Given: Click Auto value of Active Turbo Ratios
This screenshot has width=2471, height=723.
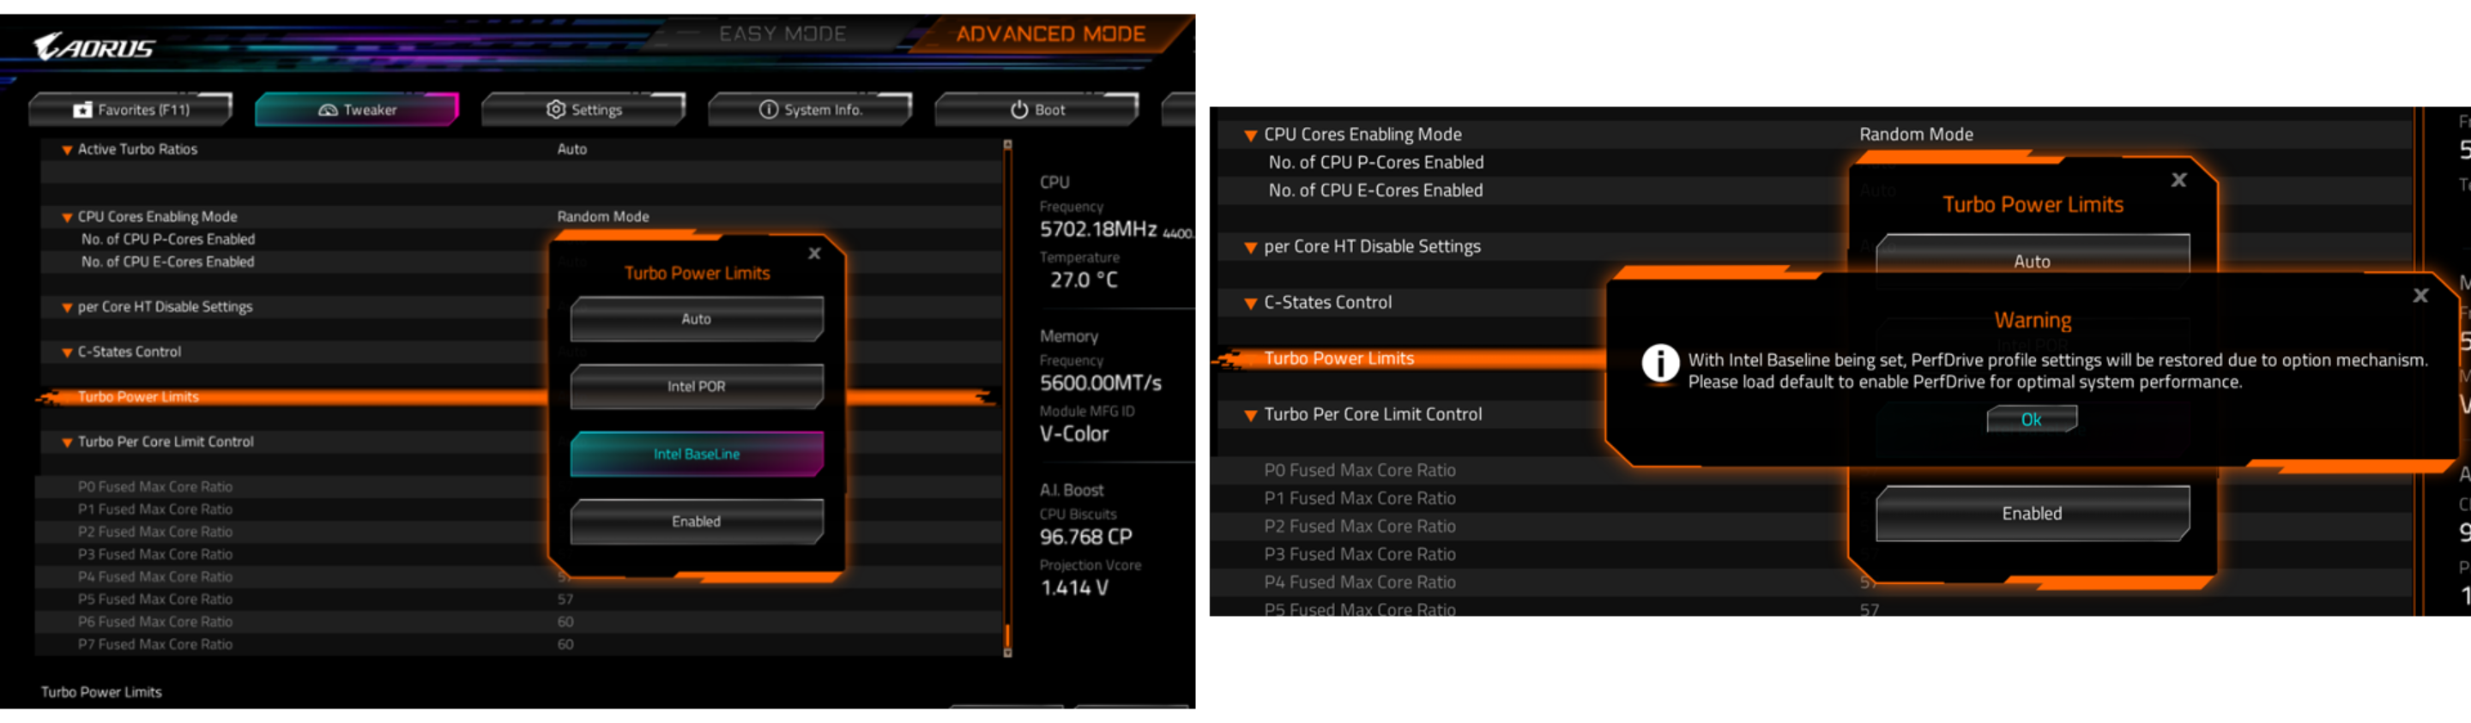Looking at the screenshot, I should (571, 148).
